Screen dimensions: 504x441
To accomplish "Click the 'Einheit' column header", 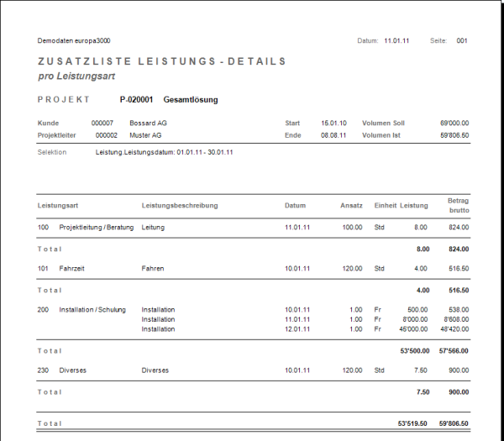I will click(386, 206).
